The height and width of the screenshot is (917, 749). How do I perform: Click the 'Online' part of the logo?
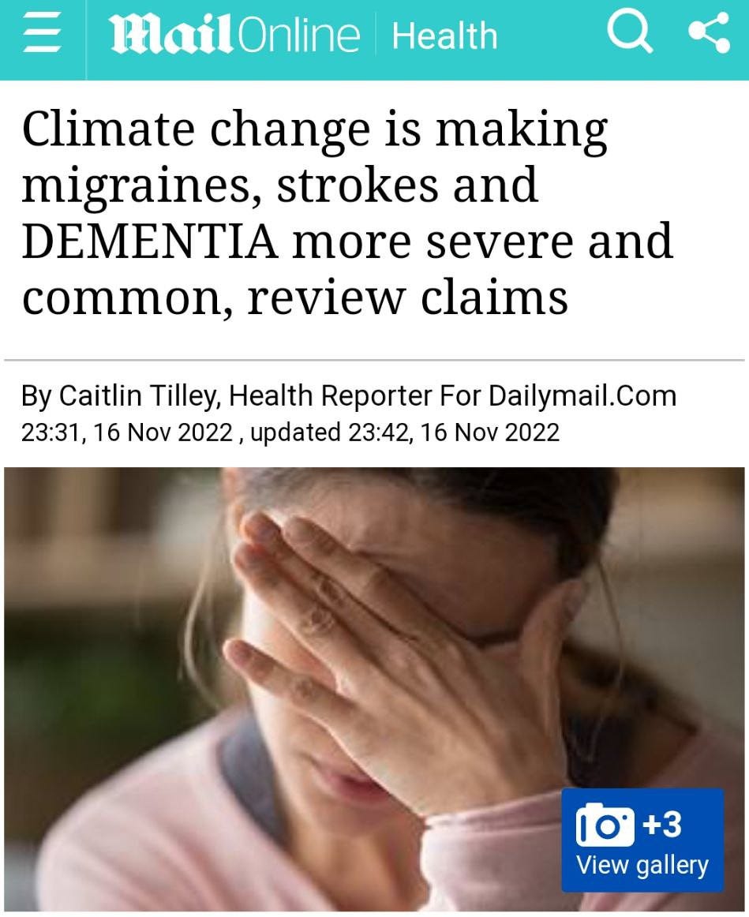(298, 36)
